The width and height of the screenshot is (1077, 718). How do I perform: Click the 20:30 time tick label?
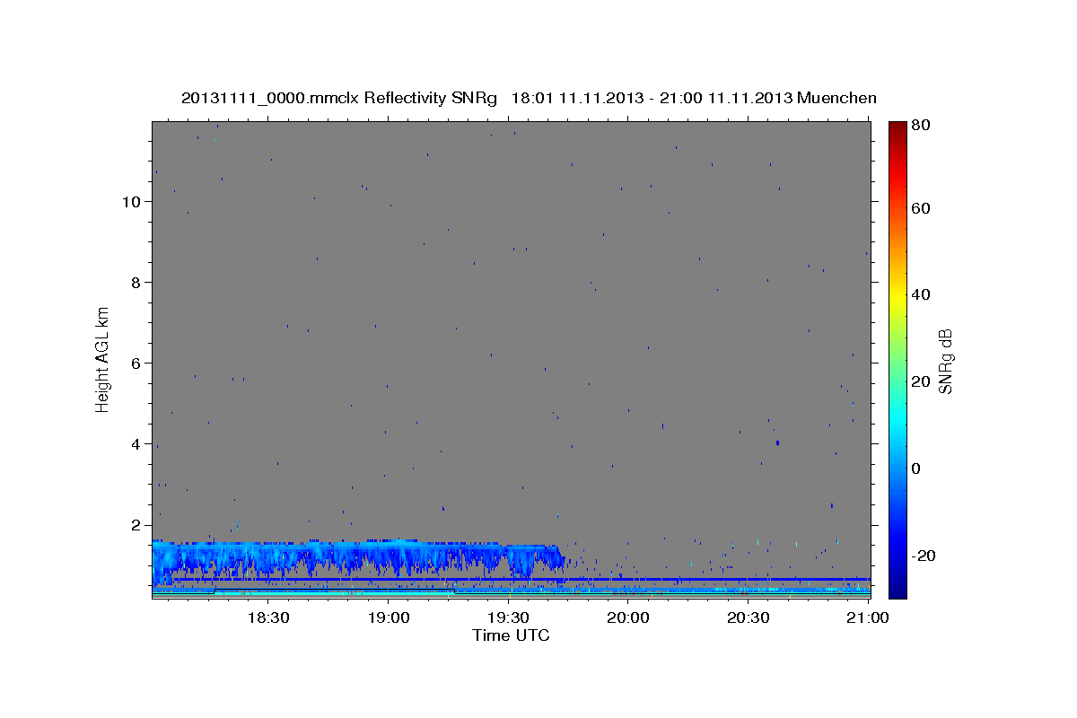[x=749, y=617]
